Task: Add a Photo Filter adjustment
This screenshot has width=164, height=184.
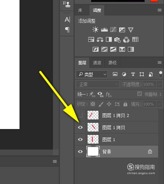Action: (117, 40)
